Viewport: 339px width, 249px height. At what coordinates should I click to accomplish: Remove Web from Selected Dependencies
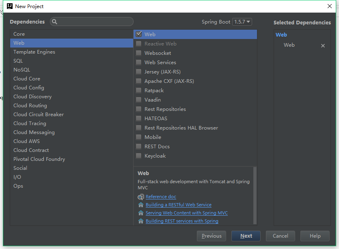click(323, 45)
